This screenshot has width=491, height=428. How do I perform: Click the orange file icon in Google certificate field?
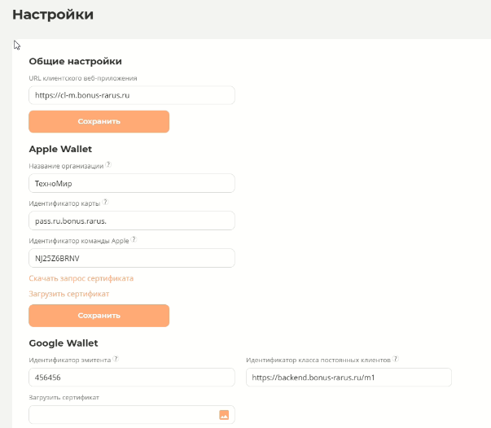point(224,415)
